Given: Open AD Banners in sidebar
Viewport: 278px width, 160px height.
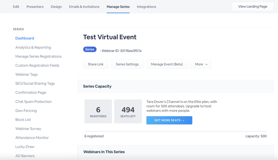Looking at the screenshot, I should tap(25, 156).
